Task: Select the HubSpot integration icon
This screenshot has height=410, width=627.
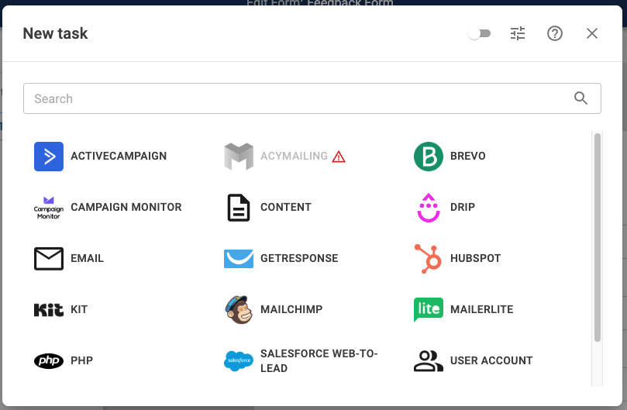Action: (x=428, y=258)
